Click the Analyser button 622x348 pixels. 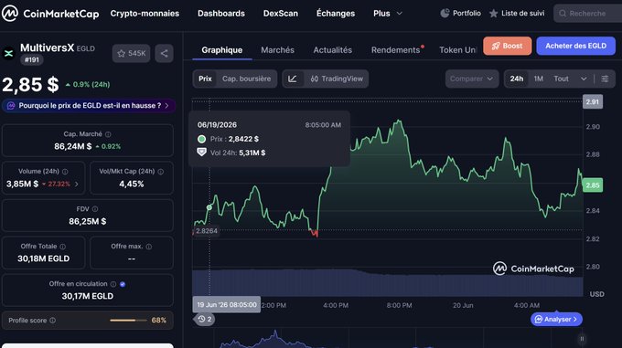(556, 319)
